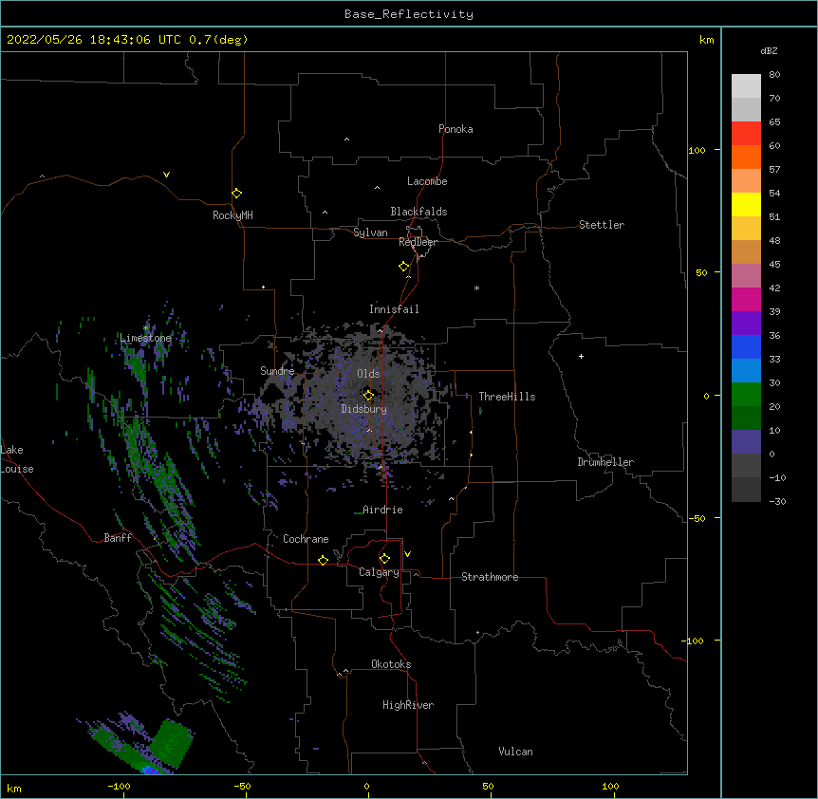Image resolution: width=818 pixels, height=799 pixels.
Task: Click the Airdrie city label
Action: (x=382, y=510)
